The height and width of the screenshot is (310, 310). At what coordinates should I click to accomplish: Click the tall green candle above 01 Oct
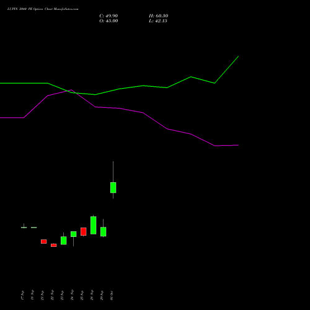pos(113,187)
